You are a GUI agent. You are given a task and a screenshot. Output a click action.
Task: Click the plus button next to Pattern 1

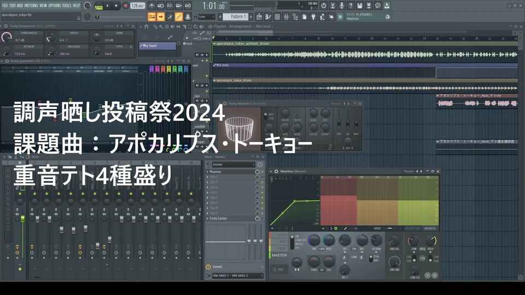(x=251, y=17)
